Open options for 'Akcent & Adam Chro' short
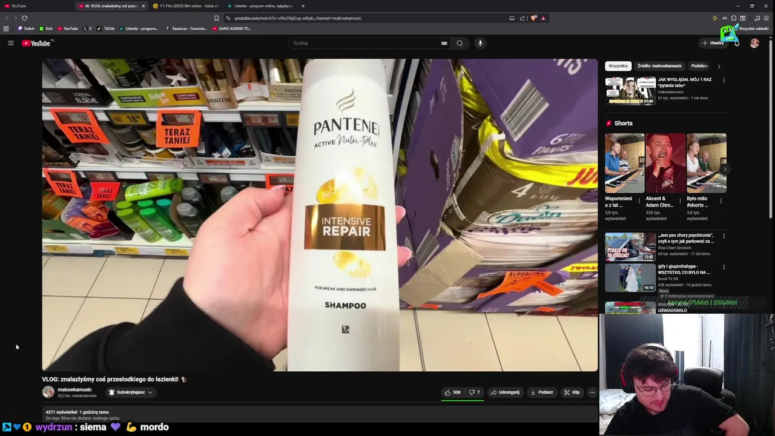Image resolution: width=775 pixels, height=436 pixels. [680, 200]
